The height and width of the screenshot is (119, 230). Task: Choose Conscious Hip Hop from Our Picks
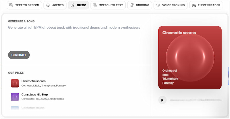tap(34, 95)
